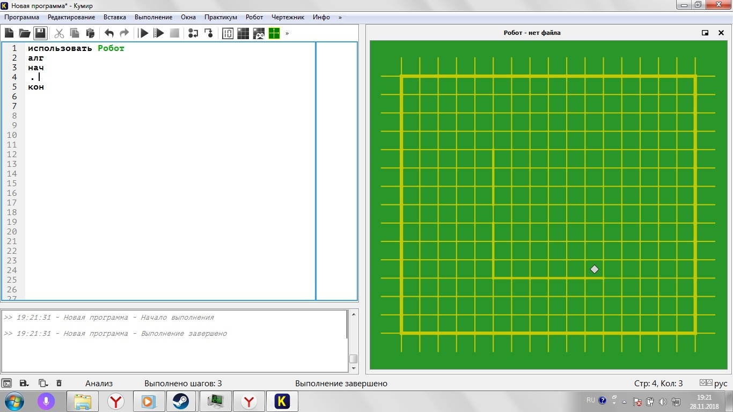This screenshot has height=412, width=733.
Task: Click the step into icon
Action: click(x=209, y=33)
